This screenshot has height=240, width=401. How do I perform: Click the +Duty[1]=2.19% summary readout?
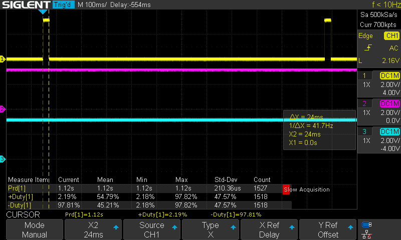[162, 214]
